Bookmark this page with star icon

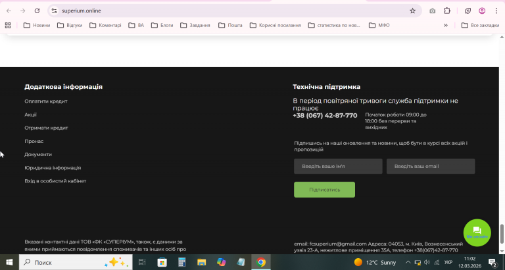412,11
